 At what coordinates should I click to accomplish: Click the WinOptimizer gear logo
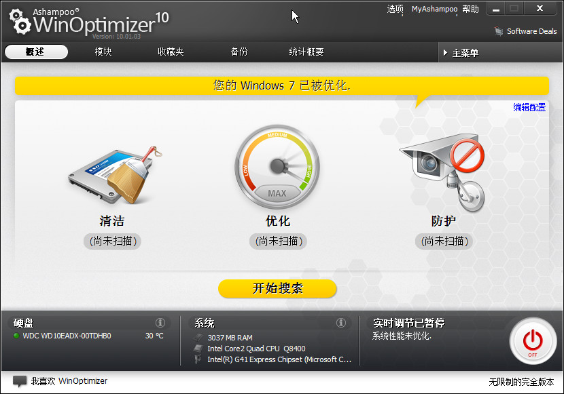click(x=20, y=22)
